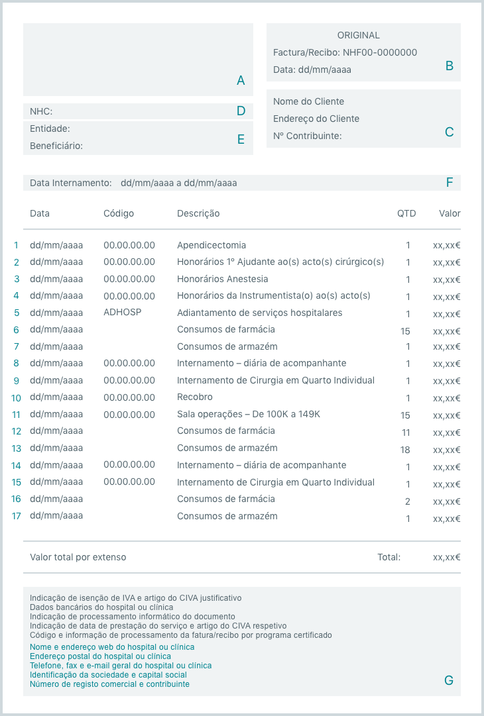Click the 'Nome e endereço web do hospital' link

112,647
